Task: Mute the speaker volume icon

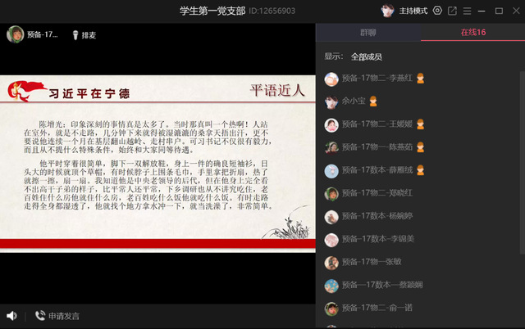Action: [x=11, y=315]
